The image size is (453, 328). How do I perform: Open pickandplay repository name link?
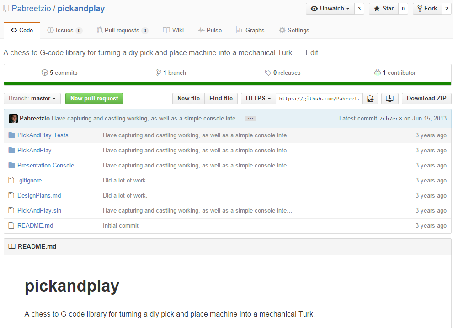pos(81,9)
